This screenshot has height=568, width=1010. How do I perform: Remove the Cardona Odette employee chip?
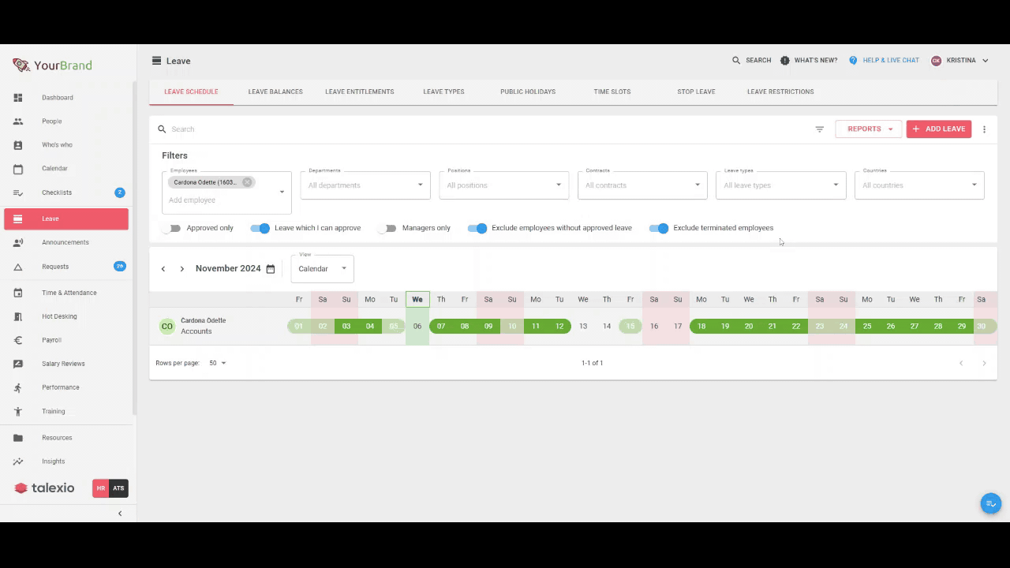[x=247, y=182]
